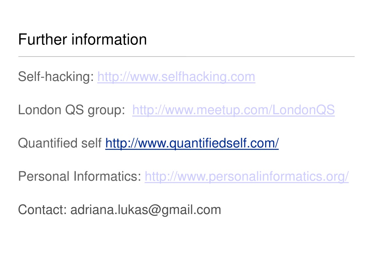This screenshot has height=280, width=373.
Task: Follow the quantifiedself.com dark blue link
Action: (192, 144)
